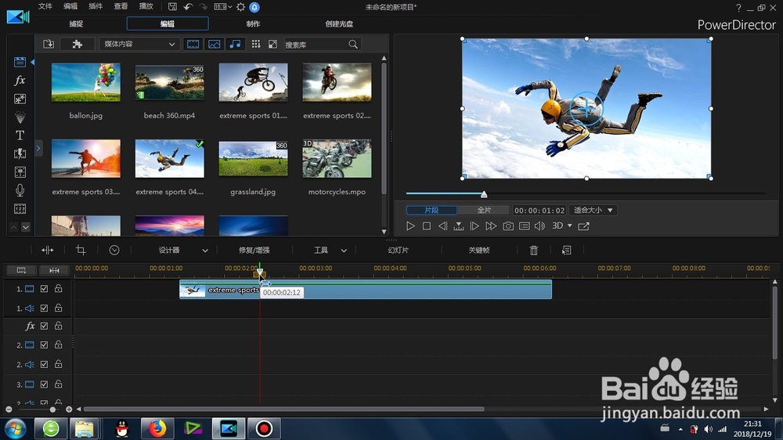This screenshot has height=440, width=783.
Task: Toggle video filter in media library
Action: tap(193, 44)
